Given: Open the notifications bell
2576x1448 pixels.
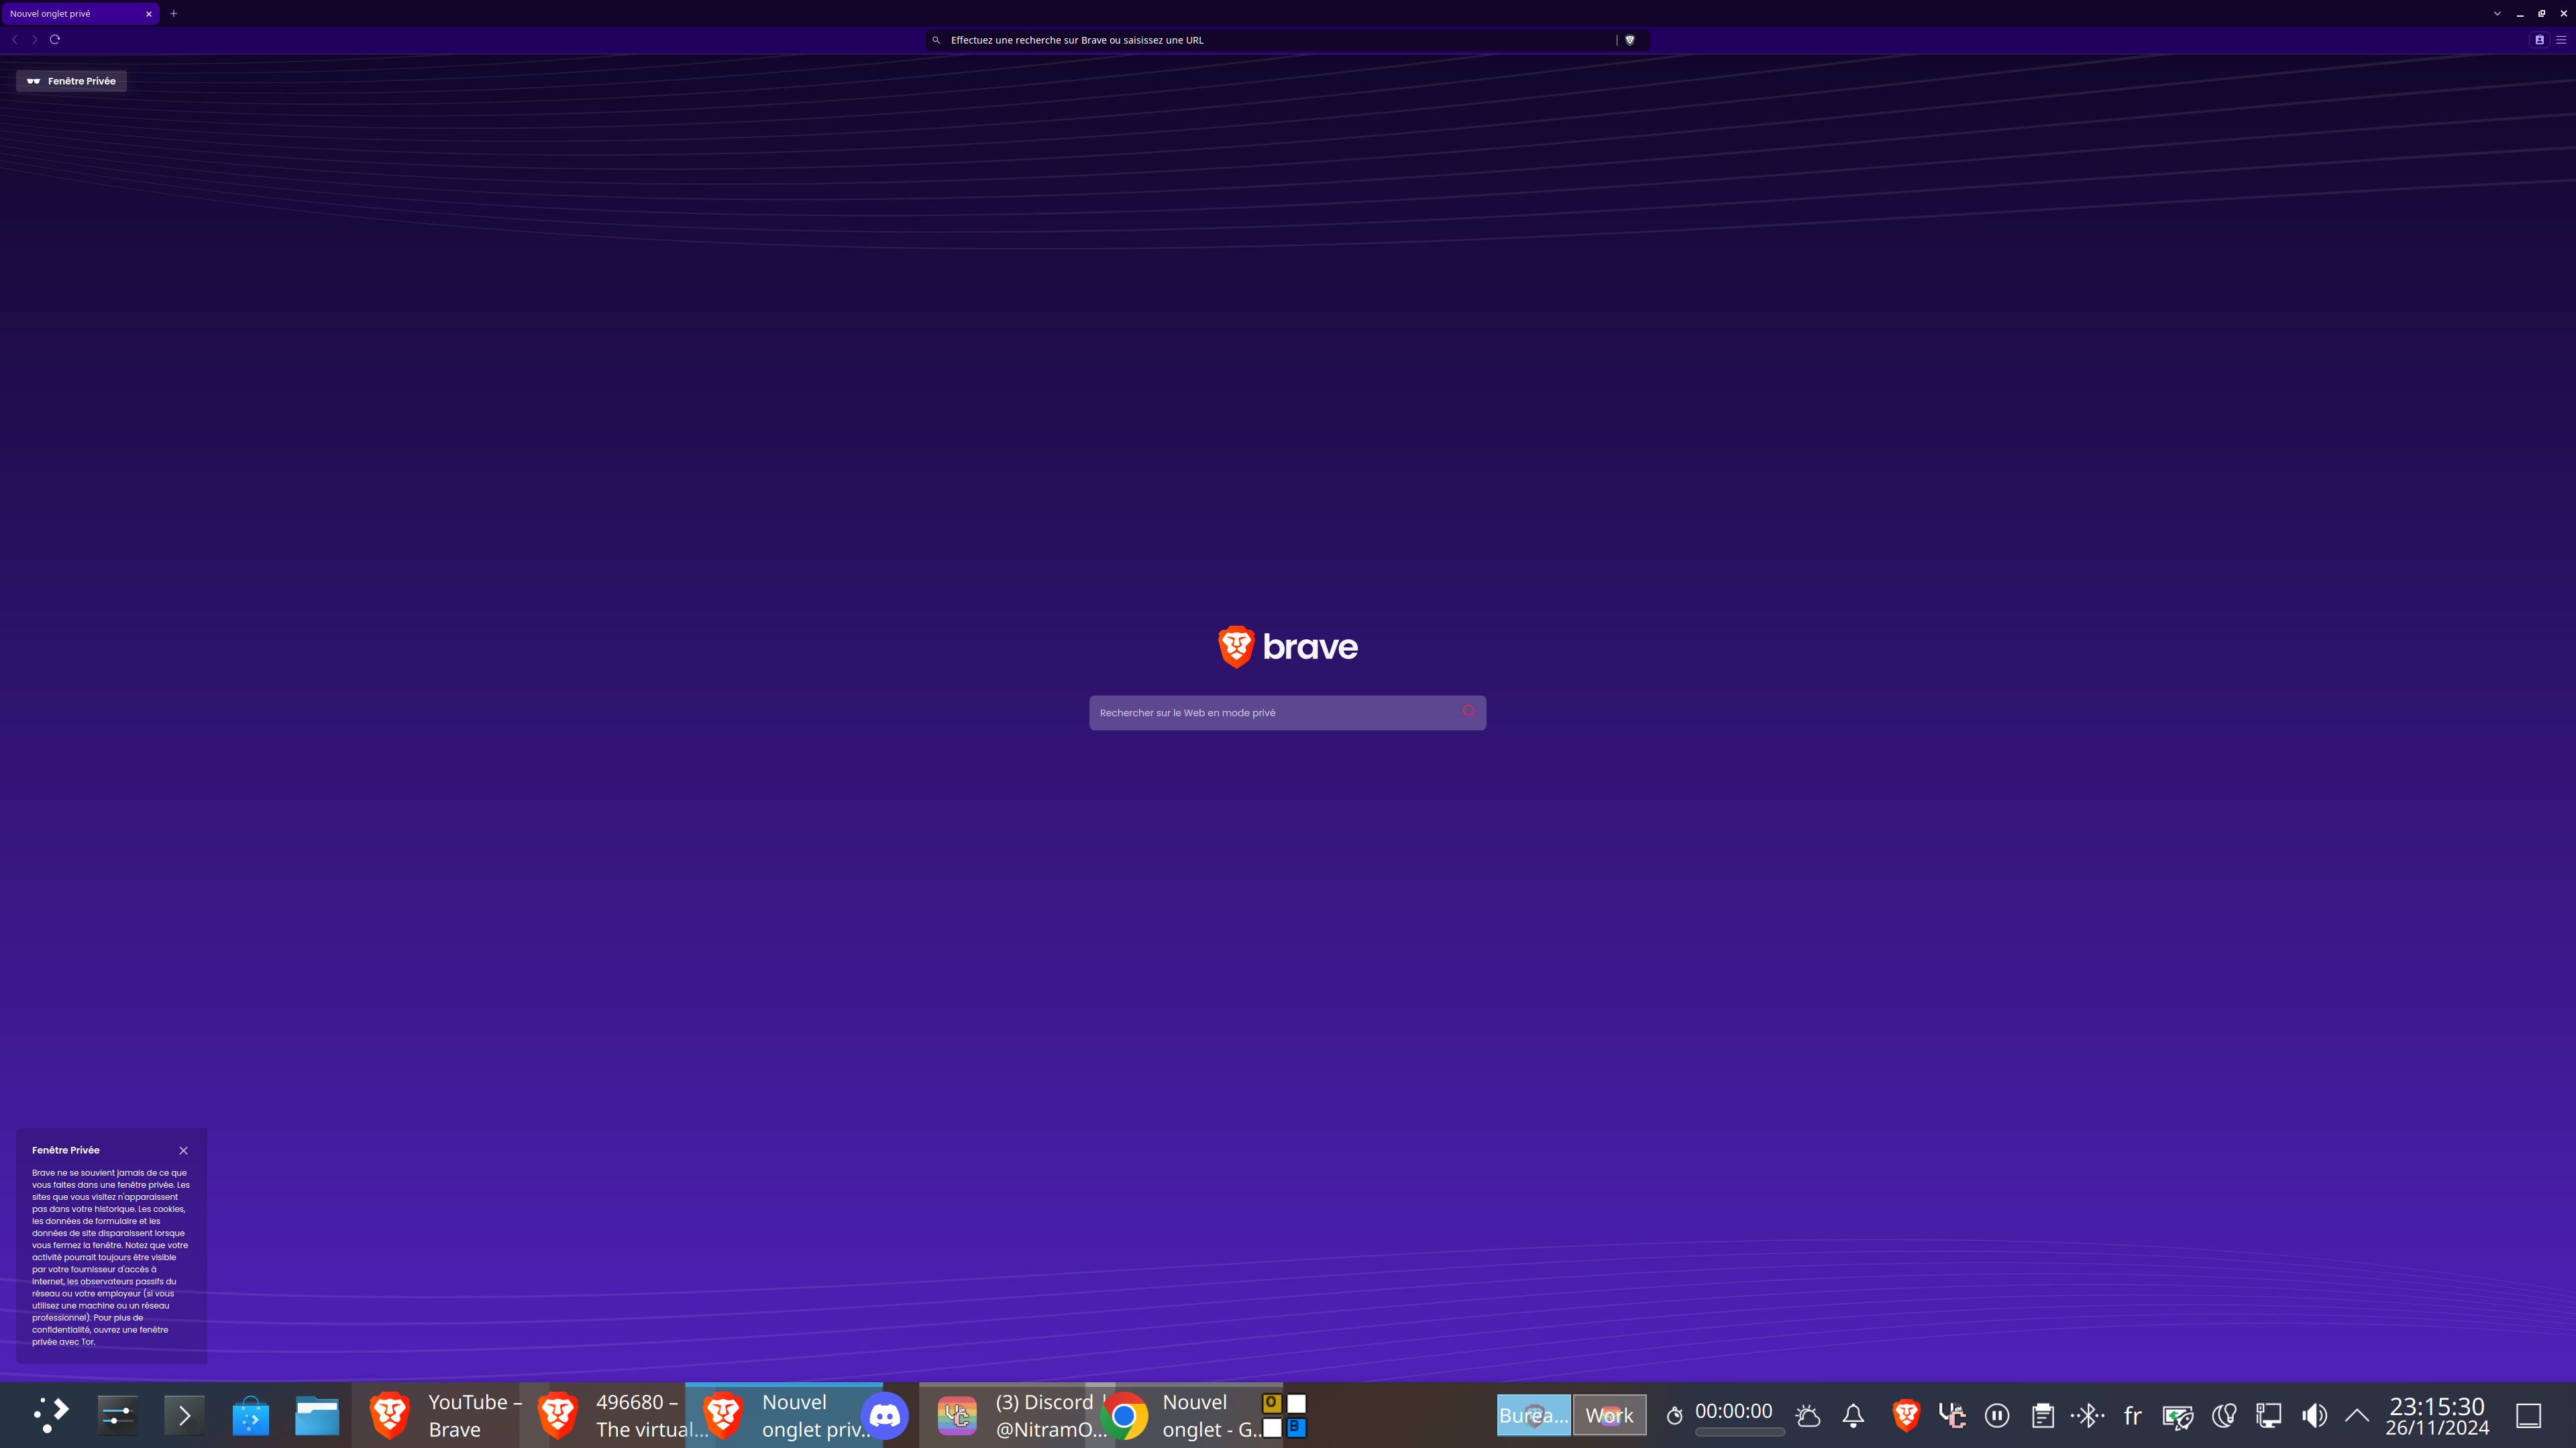Looking at the screenshot, I should [1853, 1416].
